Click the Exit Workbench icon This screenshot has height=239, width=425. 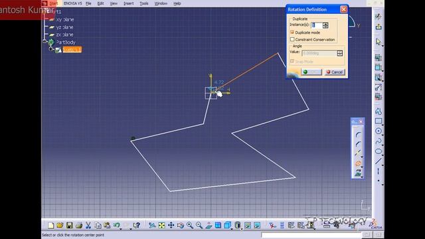point(379,27)
